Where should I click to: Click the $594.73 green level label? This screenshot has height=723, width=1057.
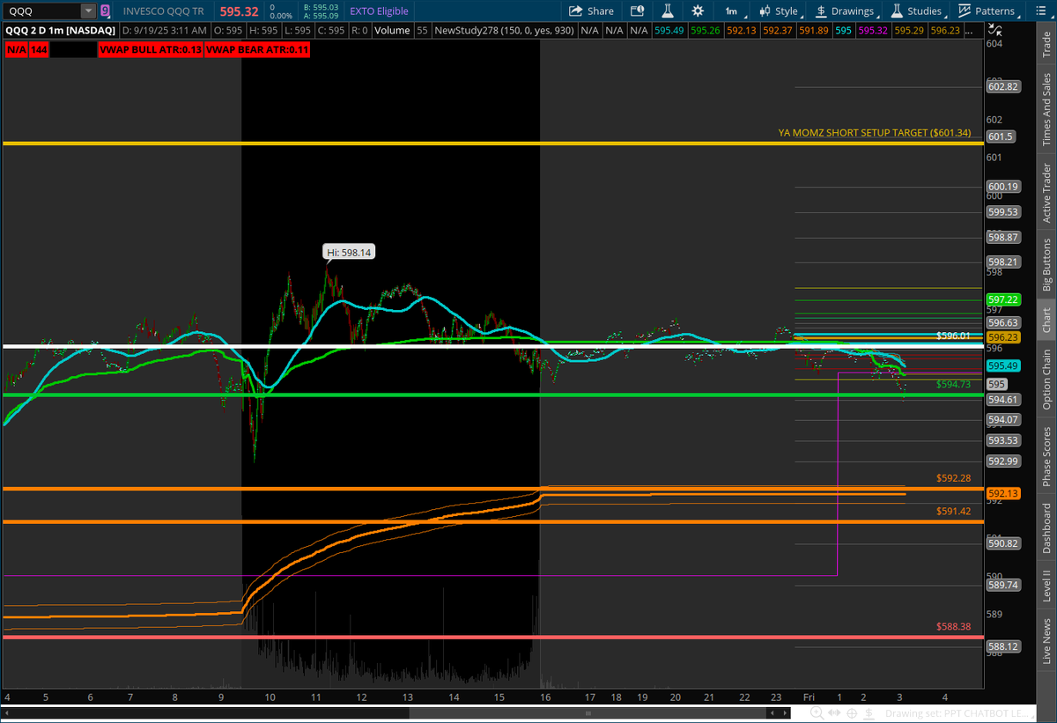click(954, 384)
